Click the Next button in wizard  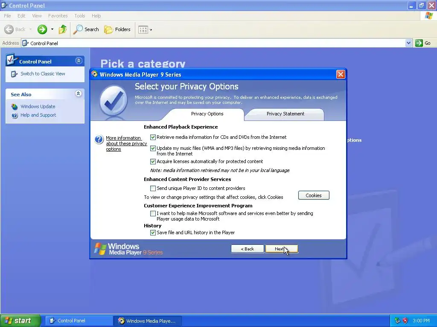(x=282, y=249)
